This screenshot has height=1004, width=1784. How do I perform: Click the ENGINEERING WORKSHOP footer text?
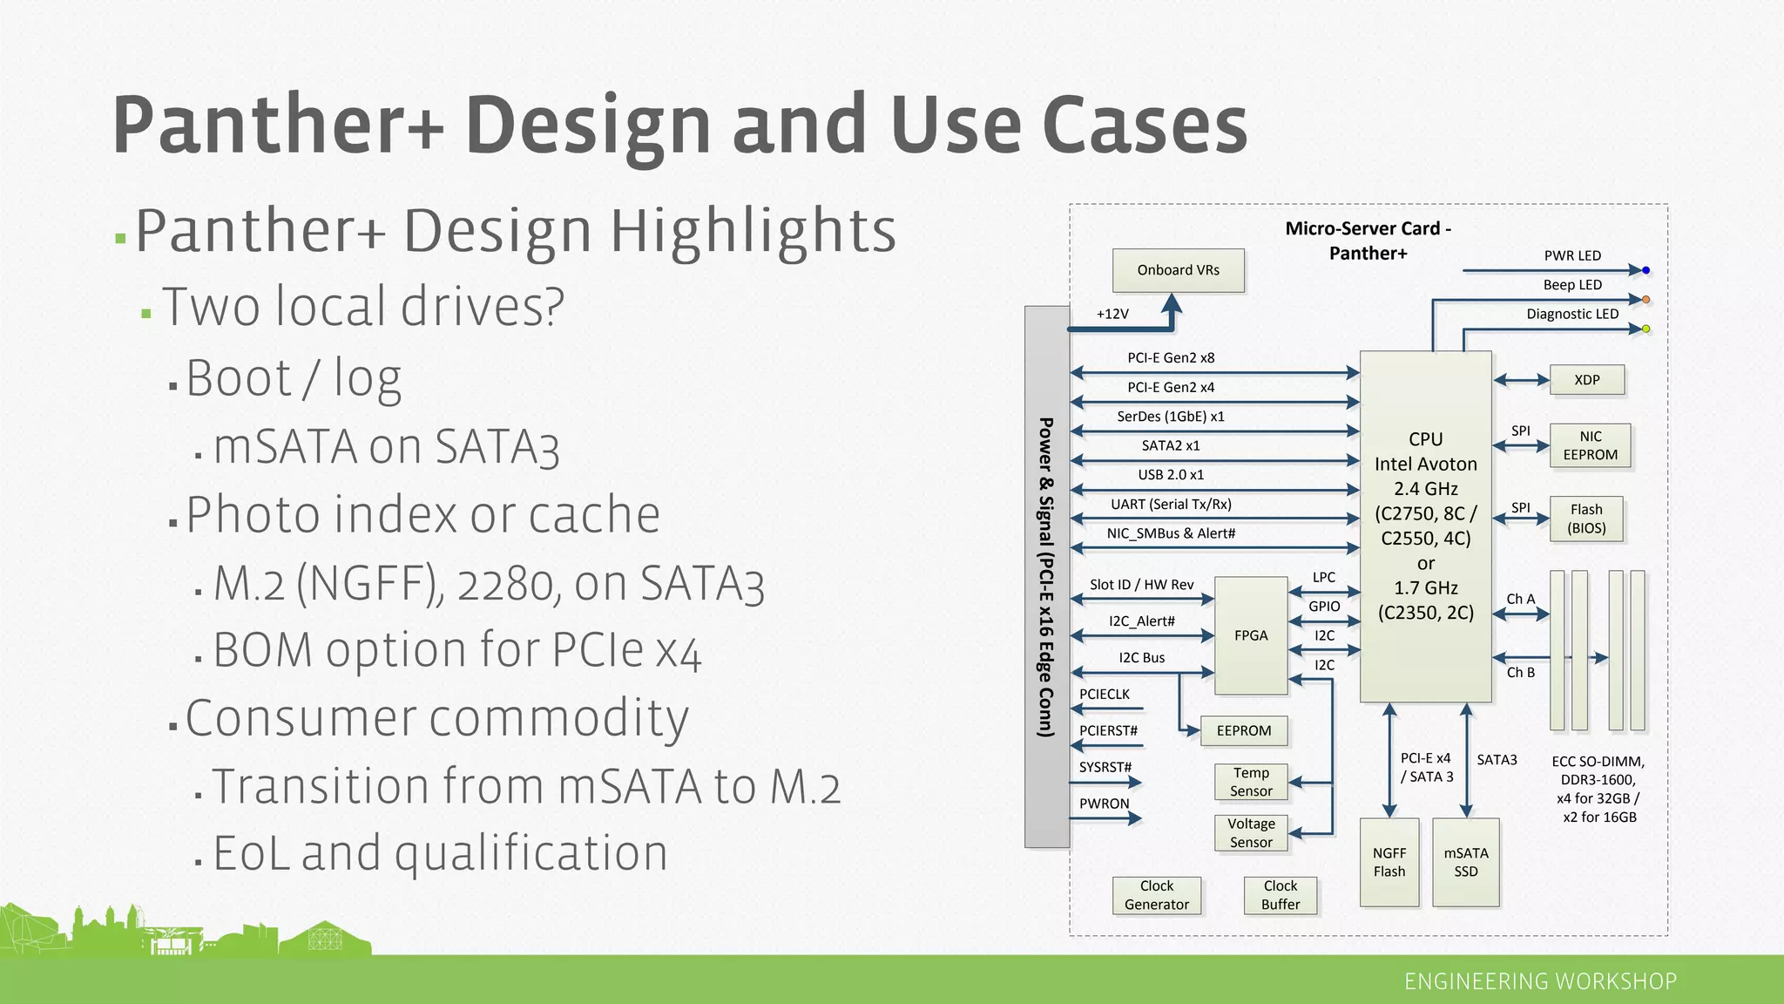tap(1539, 981)
